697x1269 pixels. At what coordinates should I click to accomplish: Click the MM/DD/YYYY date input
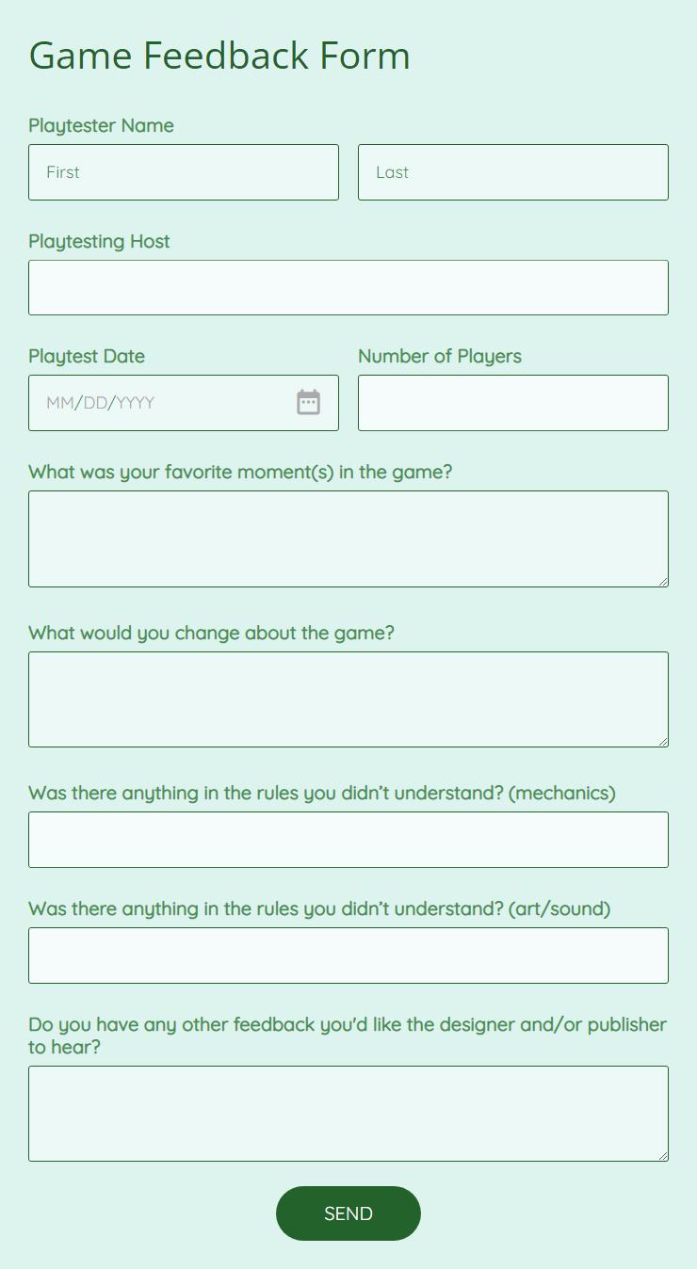click(x=184, y=403)
